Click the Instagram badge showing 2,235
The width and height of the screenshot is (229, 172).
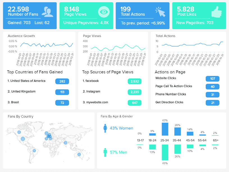(134, 92)
